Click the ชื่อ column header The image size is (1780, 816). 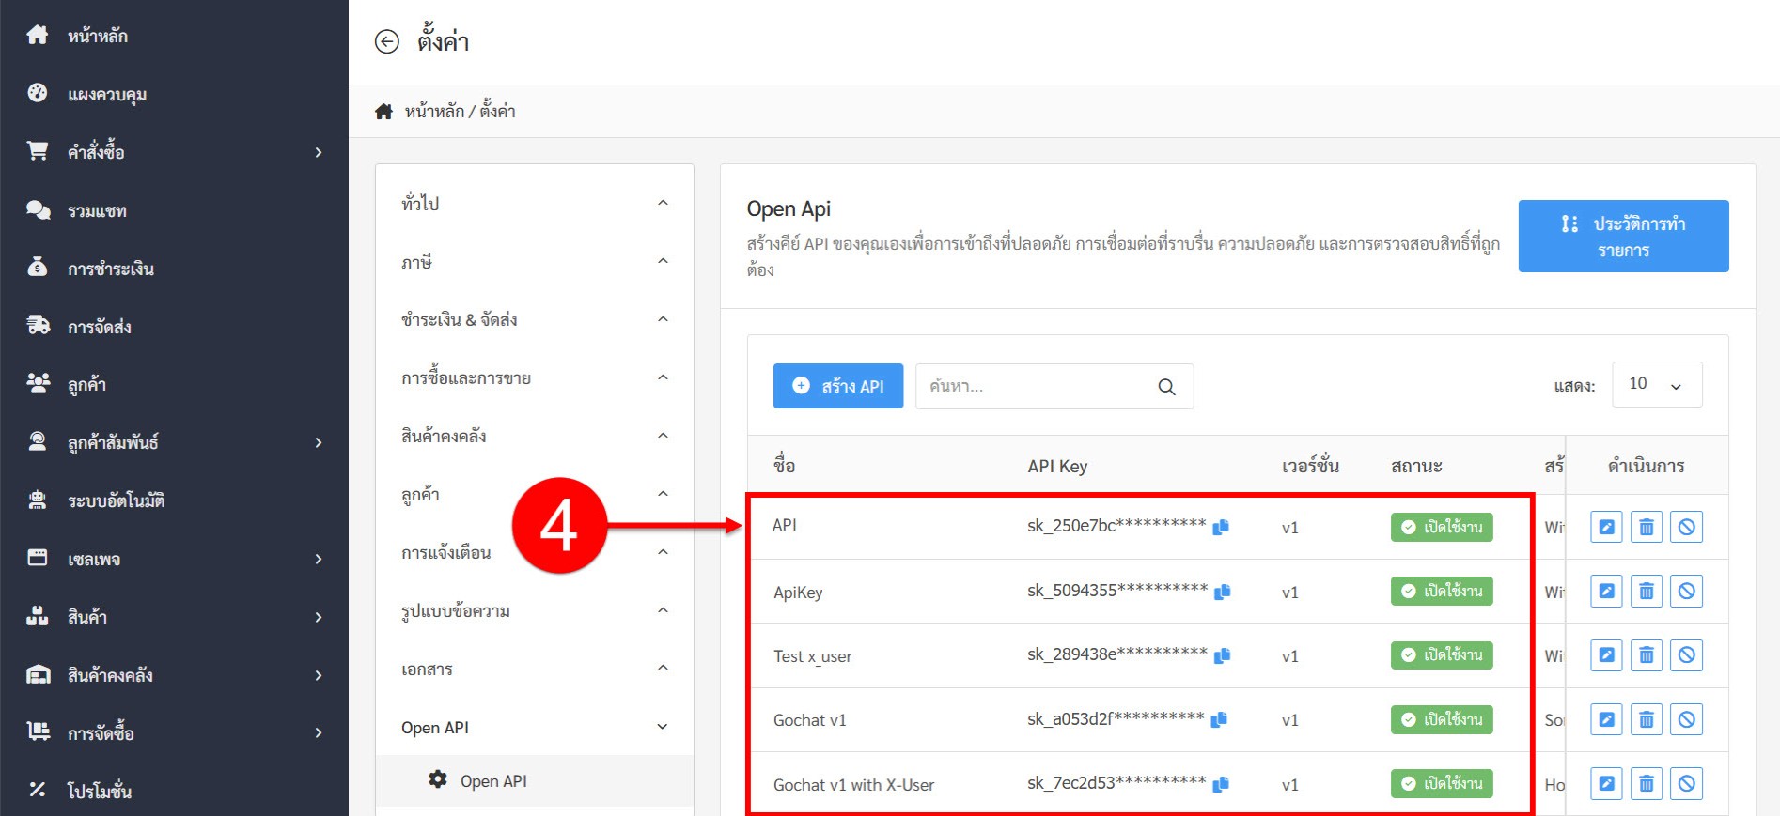pyautogui.click(x=785, y=465)
